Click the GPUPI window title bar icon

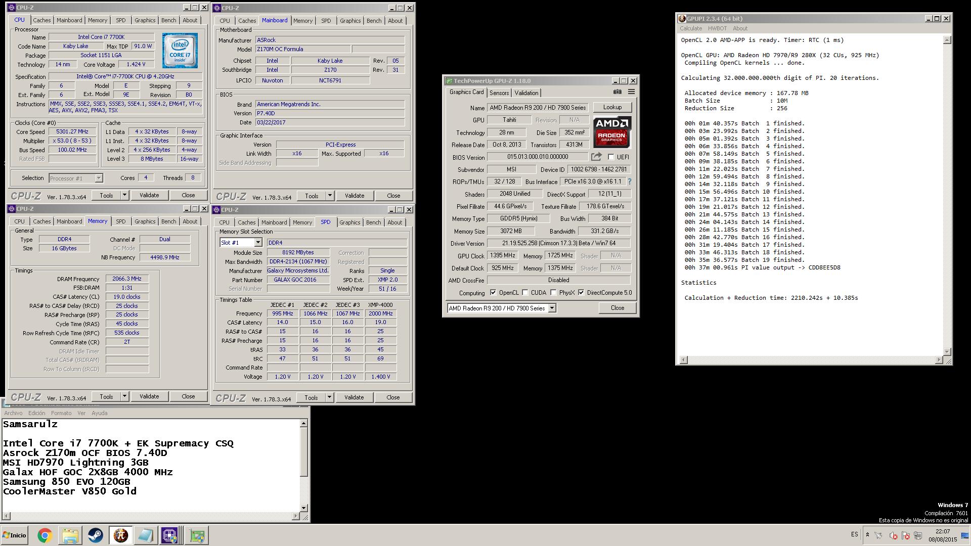(682, 19)
